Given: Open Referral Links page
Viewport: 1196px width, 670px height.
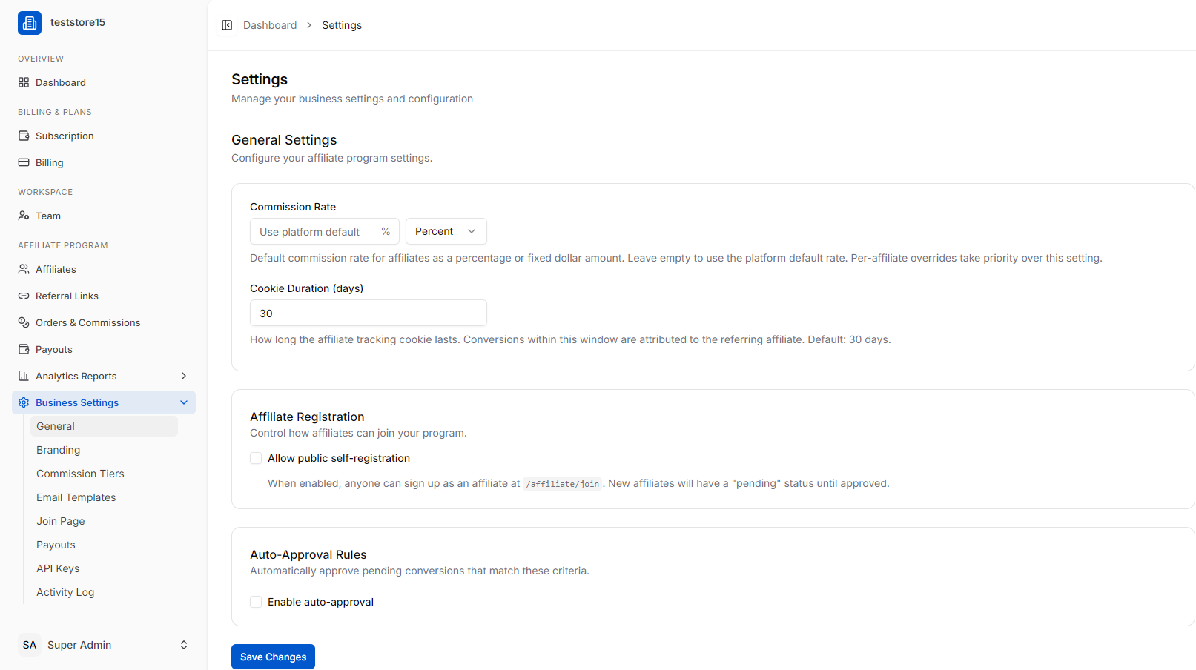Looking at the screenshot, I should (x=104, y=296).
